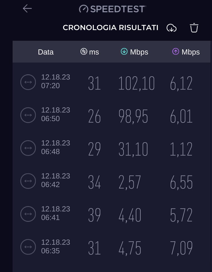The width and height of the screenshot is (212, 272).
Task: Open the result showing 2,57 Mbps download
Action: tap(111, 181)
